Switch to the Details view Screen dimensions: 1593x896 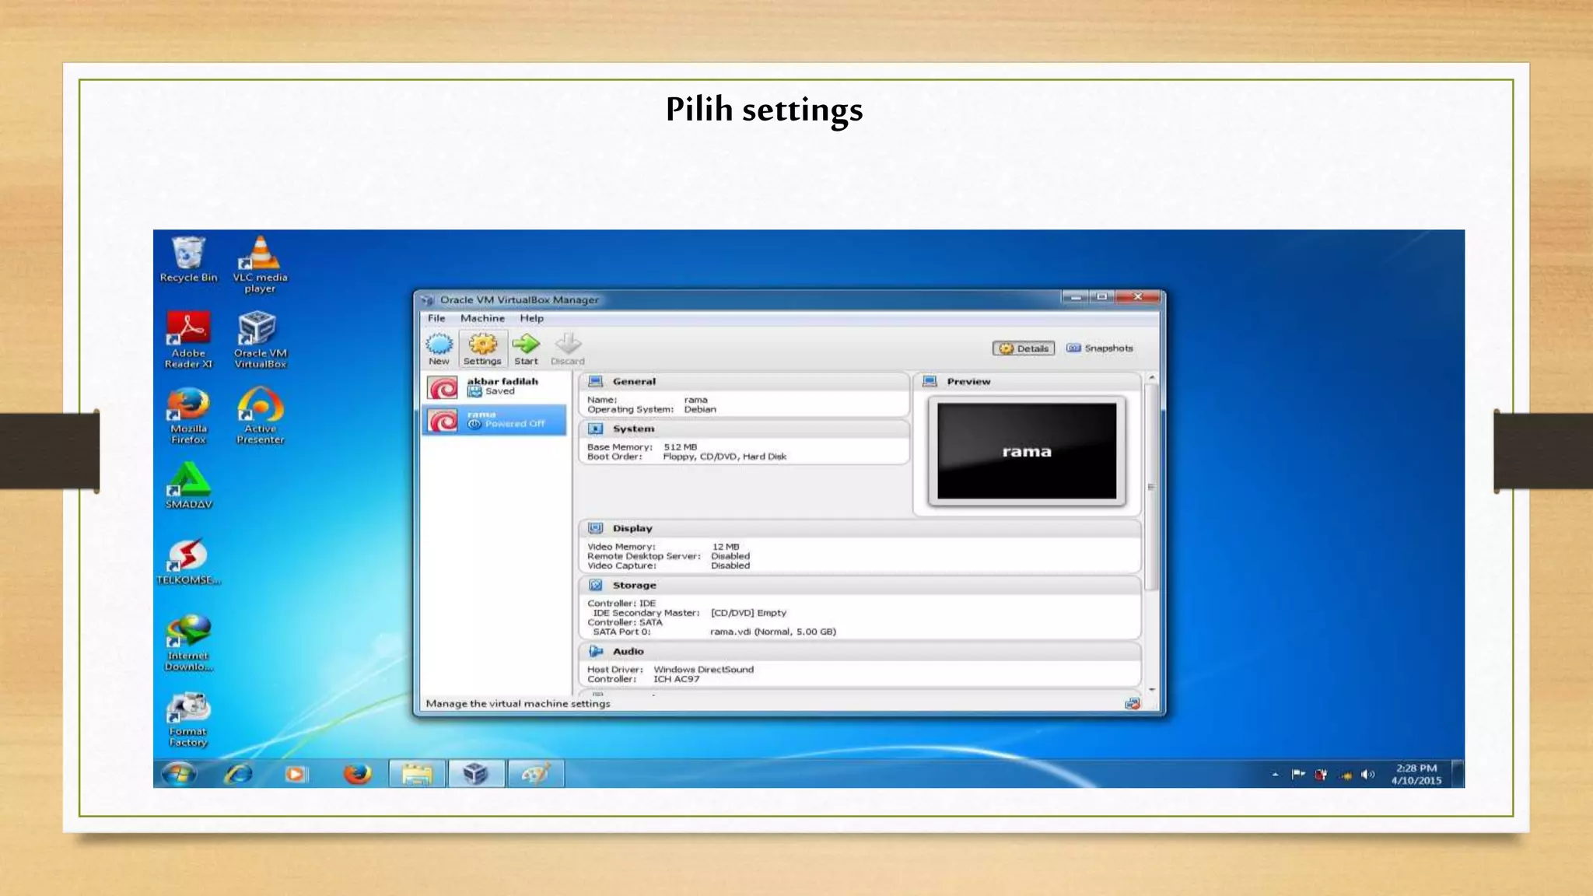pyautogui.click(x=1024, y=348)
